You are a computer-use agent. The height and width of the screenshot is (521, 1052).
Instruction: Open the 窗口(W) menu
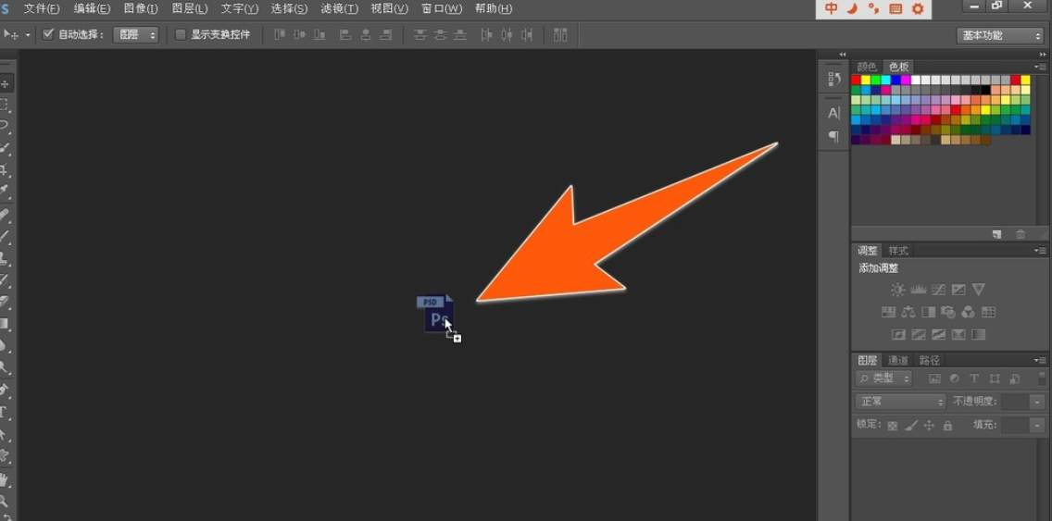[442, 8]
